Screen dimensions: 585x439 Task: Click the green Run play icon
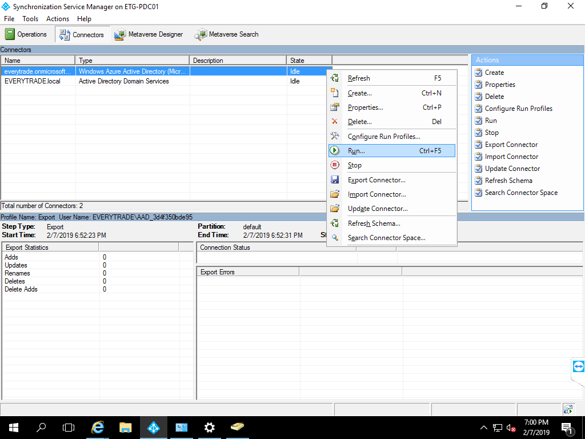pyautogui.click(x=335, y=150)
